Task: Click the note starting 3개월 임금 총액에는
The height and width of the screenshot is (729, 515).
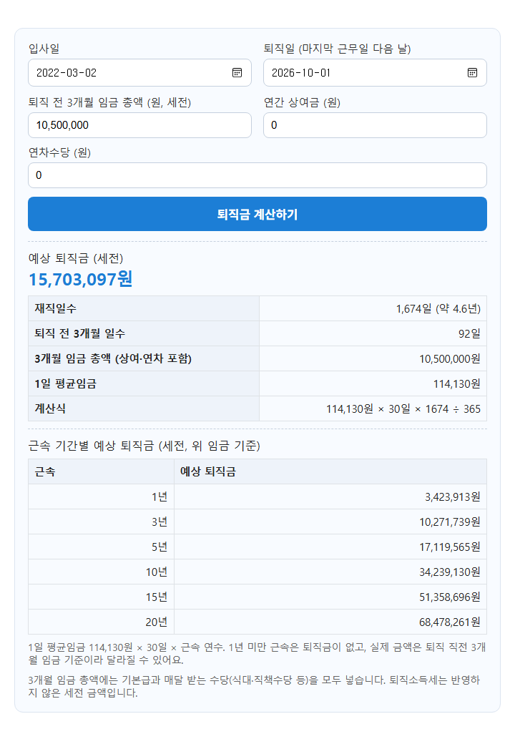Action: click(x=254, y=686)
